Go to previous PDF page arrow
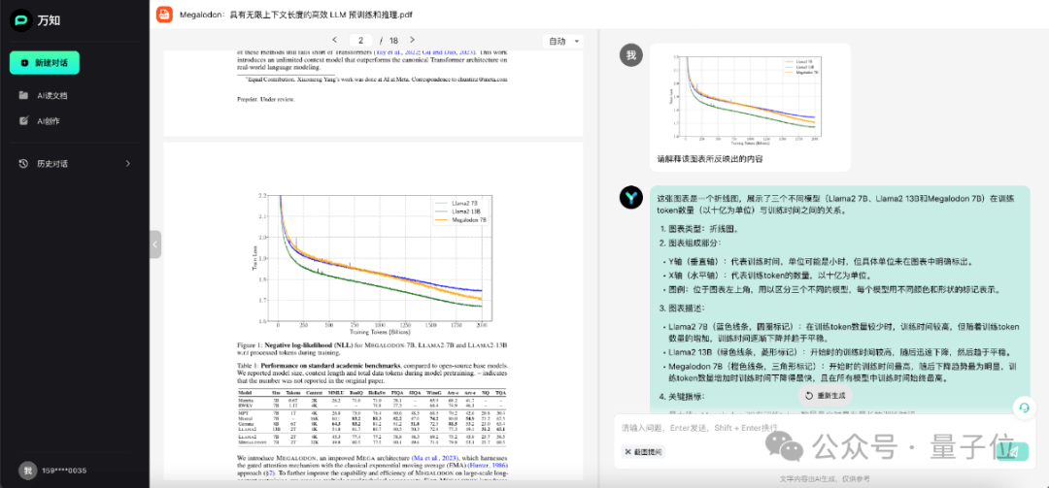The image size is (1049, 488). pos(334,40)
